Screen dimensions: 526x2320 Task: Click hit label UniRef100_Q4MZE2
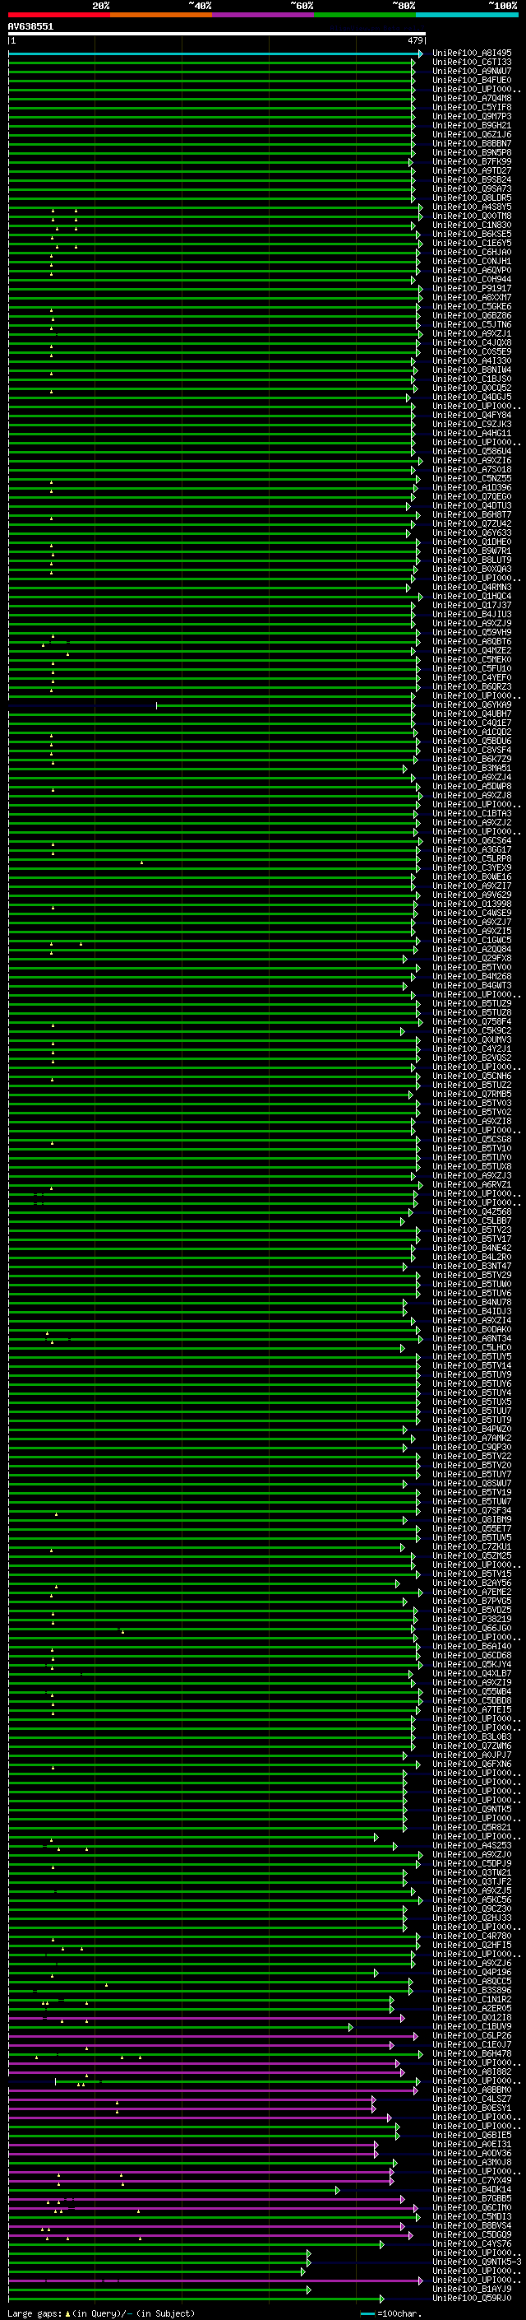click(472, 650)
